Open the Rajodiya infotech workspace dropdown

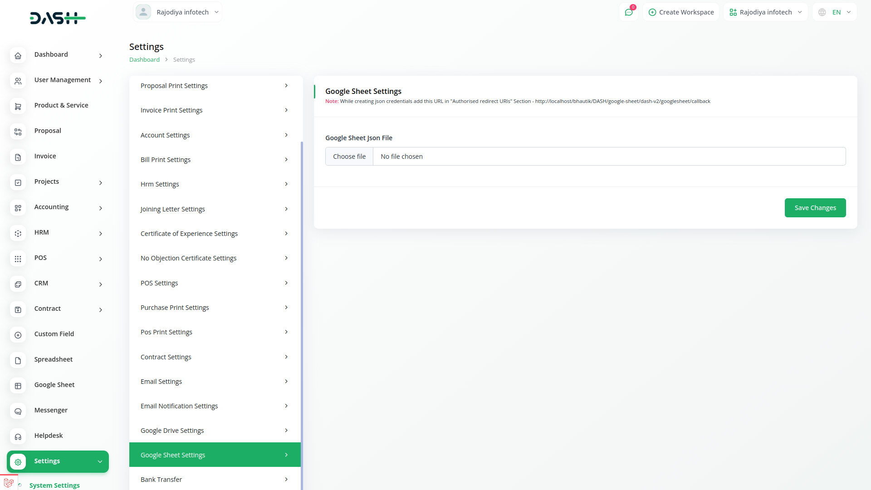point(766,12)
